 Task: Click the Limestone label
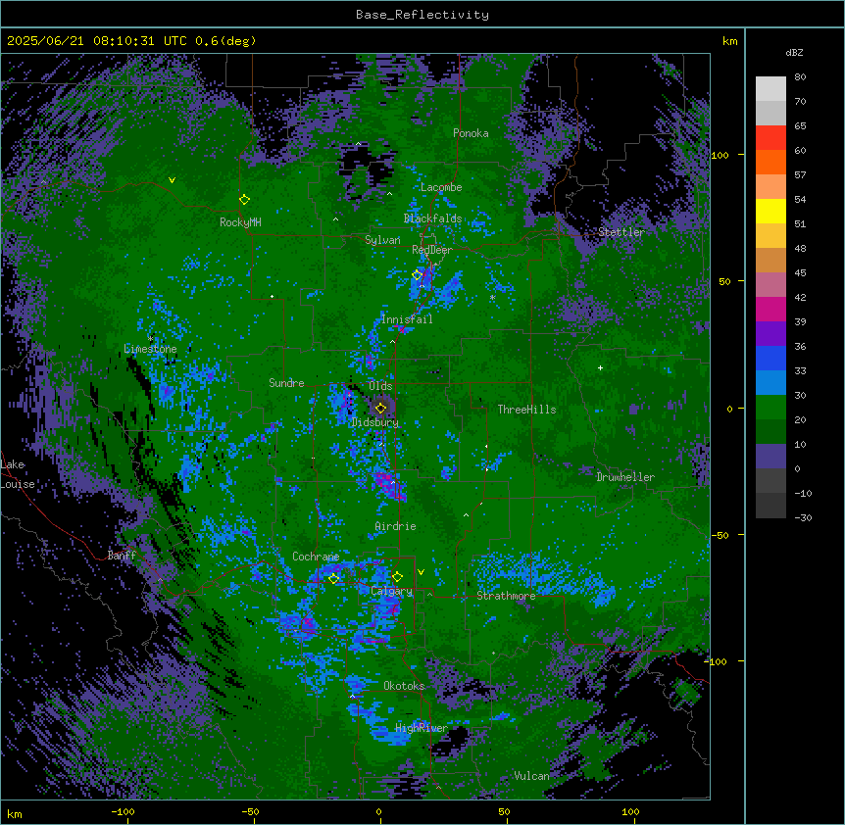[x=150, y=349]
